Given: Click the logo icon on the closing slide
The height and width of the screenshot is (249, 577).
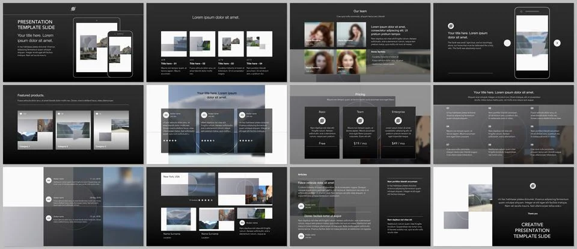Looking at the screenshot, I should 533,186.
